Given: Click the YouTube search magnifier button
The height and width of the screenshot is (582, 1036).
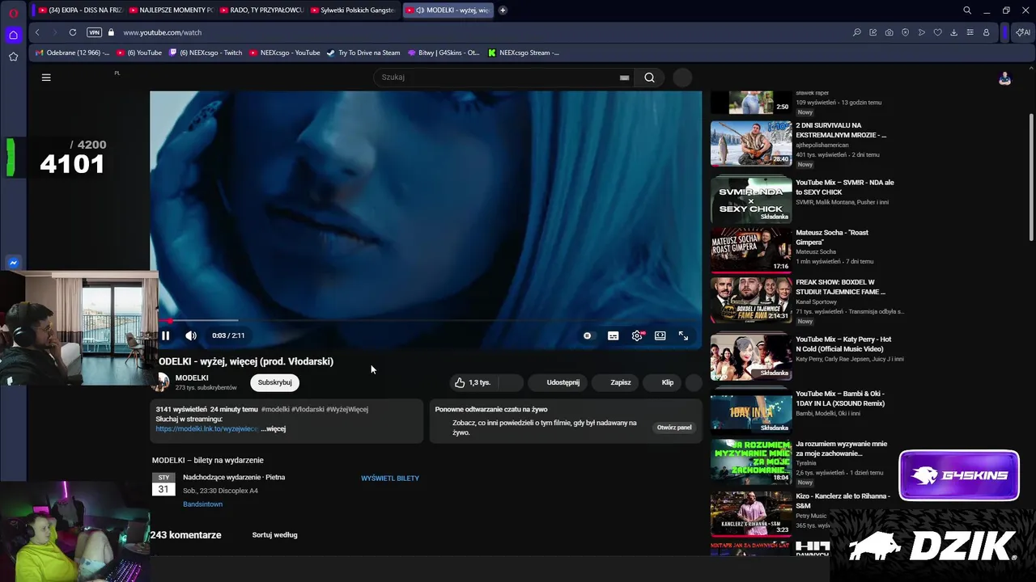Looking at the screenshot, I should point(649,78).
